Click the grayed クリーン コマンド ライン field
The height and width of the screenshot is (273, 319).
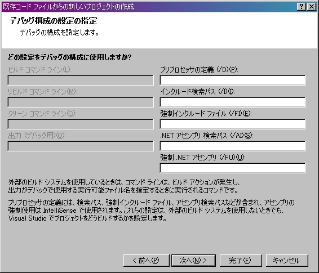pos(81,124)
